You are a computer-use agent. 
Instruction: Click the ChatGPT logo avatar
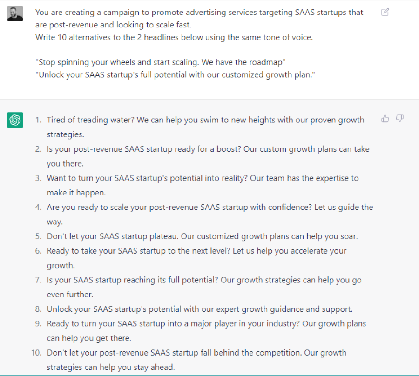click(15, 120)
